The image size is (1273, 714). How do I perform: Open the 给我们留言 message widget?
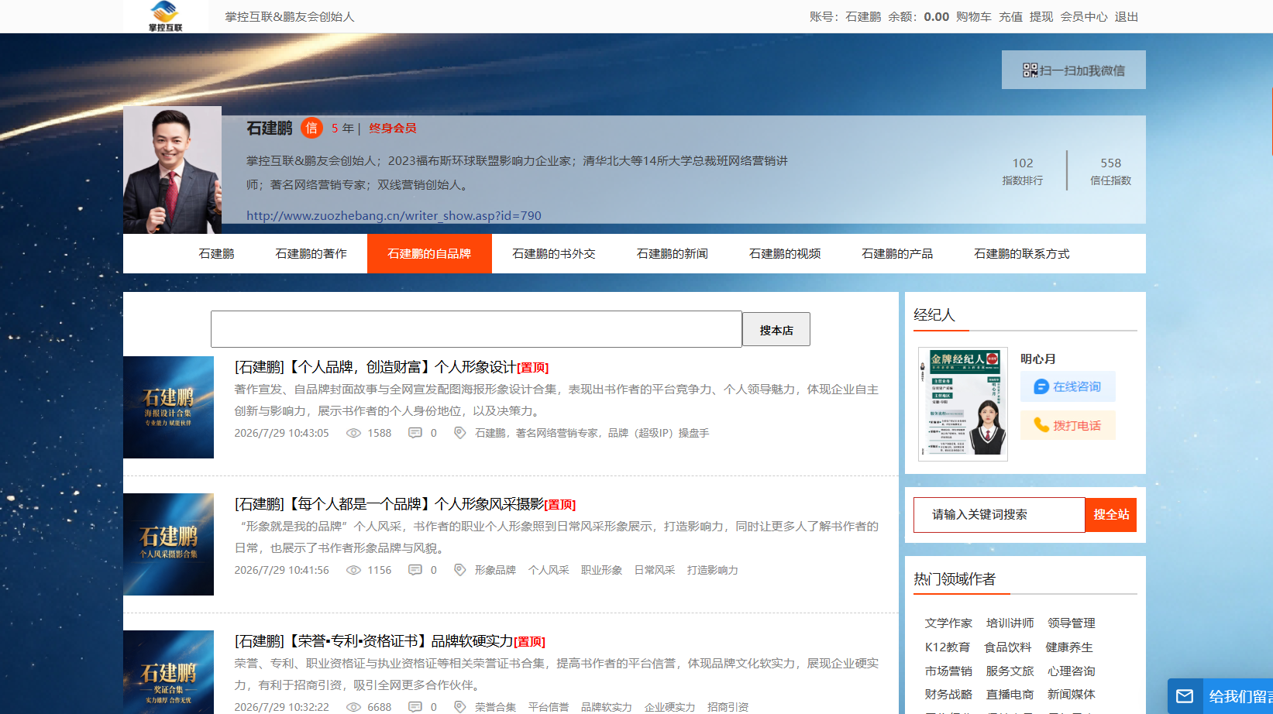(x=1220, y=696)
